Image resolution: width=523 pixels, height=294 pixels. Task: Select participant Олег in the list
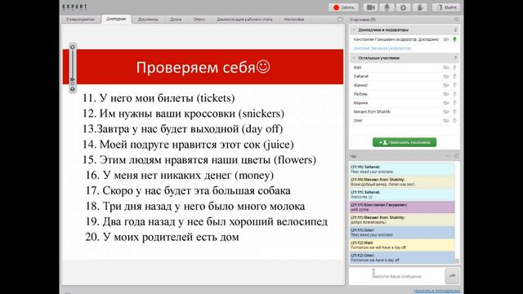point(358,120)
